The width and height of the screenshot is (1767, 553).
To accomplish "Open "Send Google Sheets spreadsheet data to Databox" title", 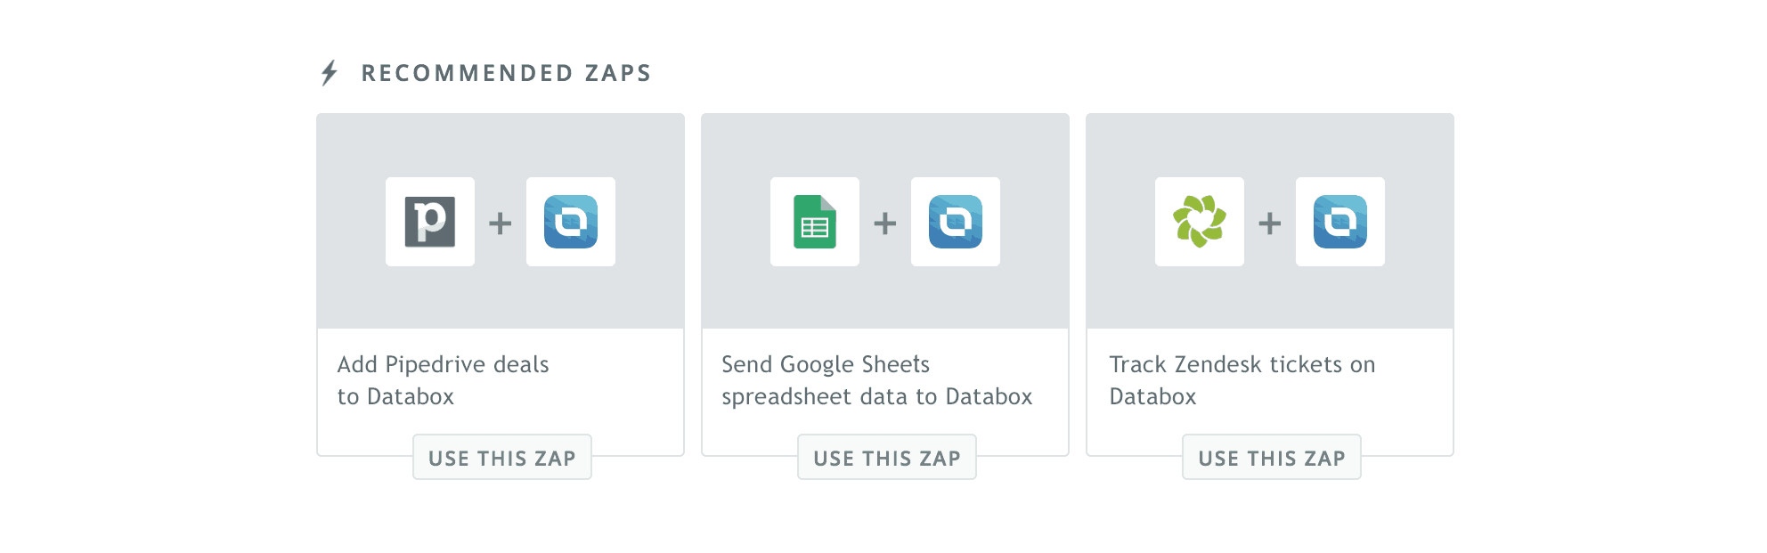I will 876,380.
